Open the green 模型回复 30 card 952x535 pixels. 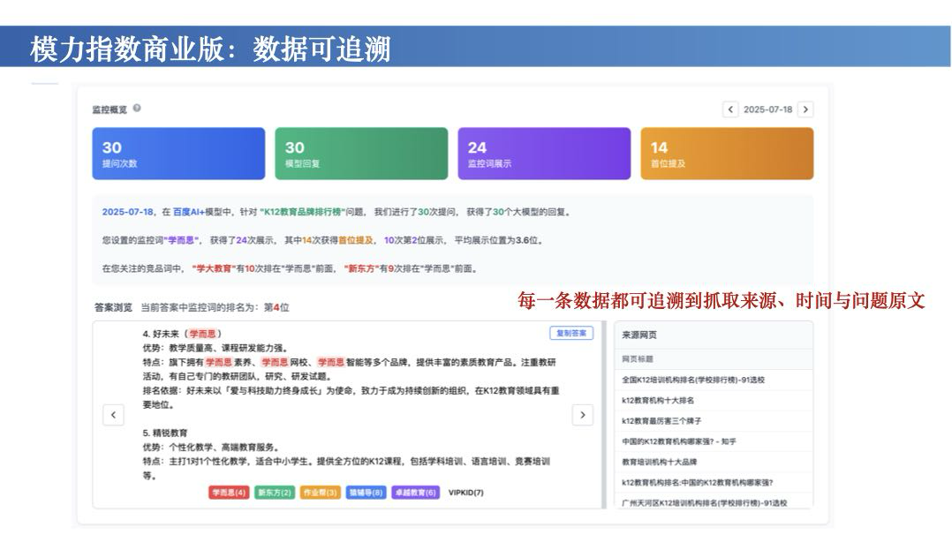[x=361, y=154]
